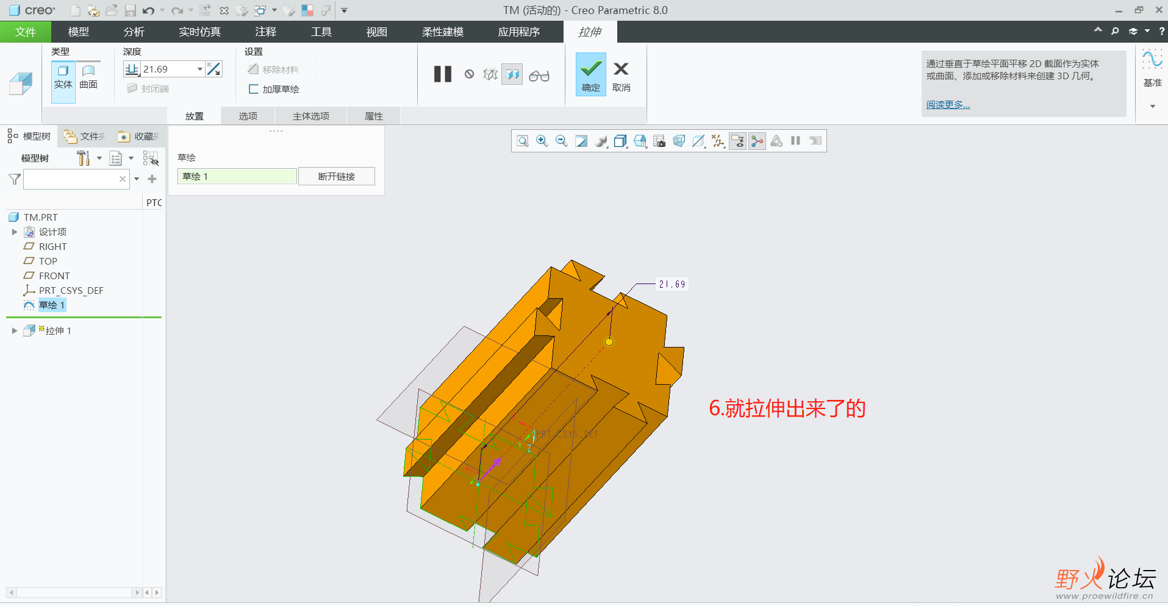Screen dimensions: 1168x606
Task: Click the tree columns list icon
Action: coord(116,159)
